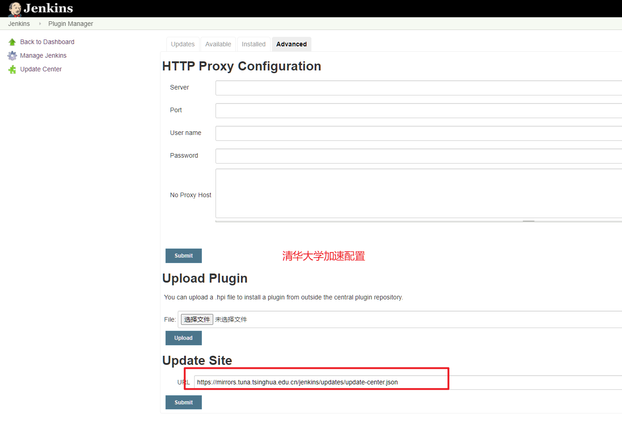Click the green Back to Dashboard arrow icon
Image resolution: width=622 pixels, height=423 pixels.
coord(12,42)
